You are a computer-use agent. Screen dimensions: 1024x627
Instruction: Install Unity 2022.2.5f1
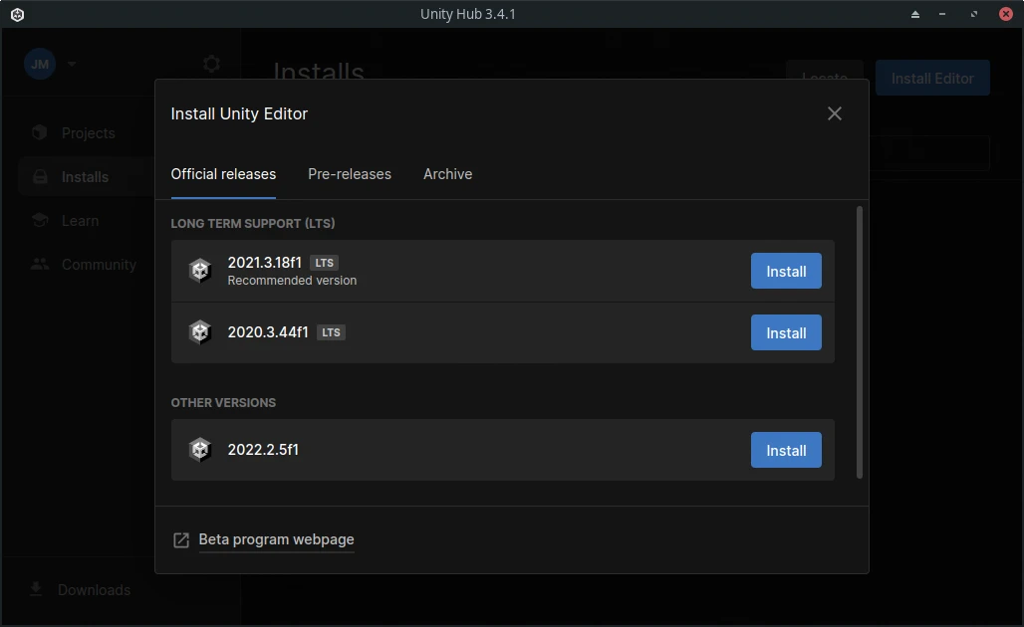(x=786, y=450)
